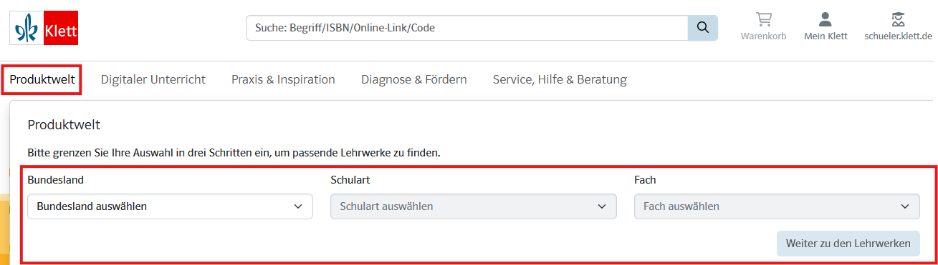
Task: Open the Diagnose & Fördern menu
Action: pyautogui.click(x=414, y=79)
